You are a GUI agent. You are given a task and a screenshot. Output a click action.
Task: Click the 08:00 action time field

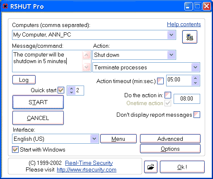point(187,98)
